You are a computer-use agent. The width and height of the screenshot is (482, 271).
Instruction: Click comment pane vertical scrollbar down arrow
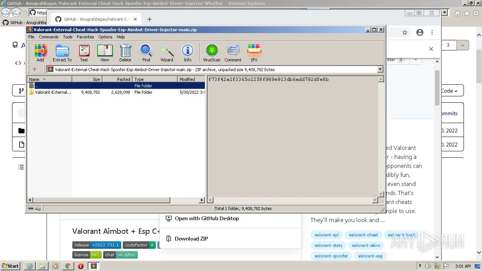[381, 194]
